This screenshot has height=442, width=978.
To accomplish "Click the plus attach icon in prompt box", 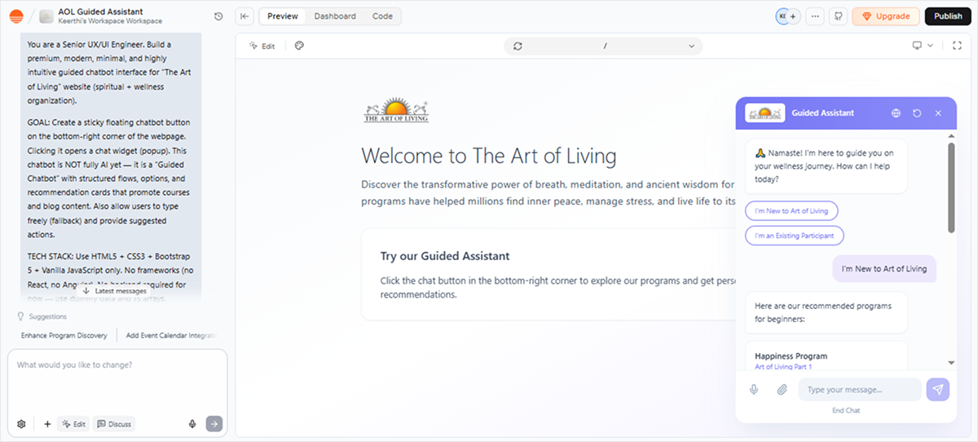I will (x=47, y=423).
